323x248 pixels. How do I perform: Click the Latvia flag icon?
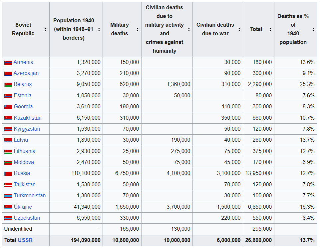(x=8, y=140)
